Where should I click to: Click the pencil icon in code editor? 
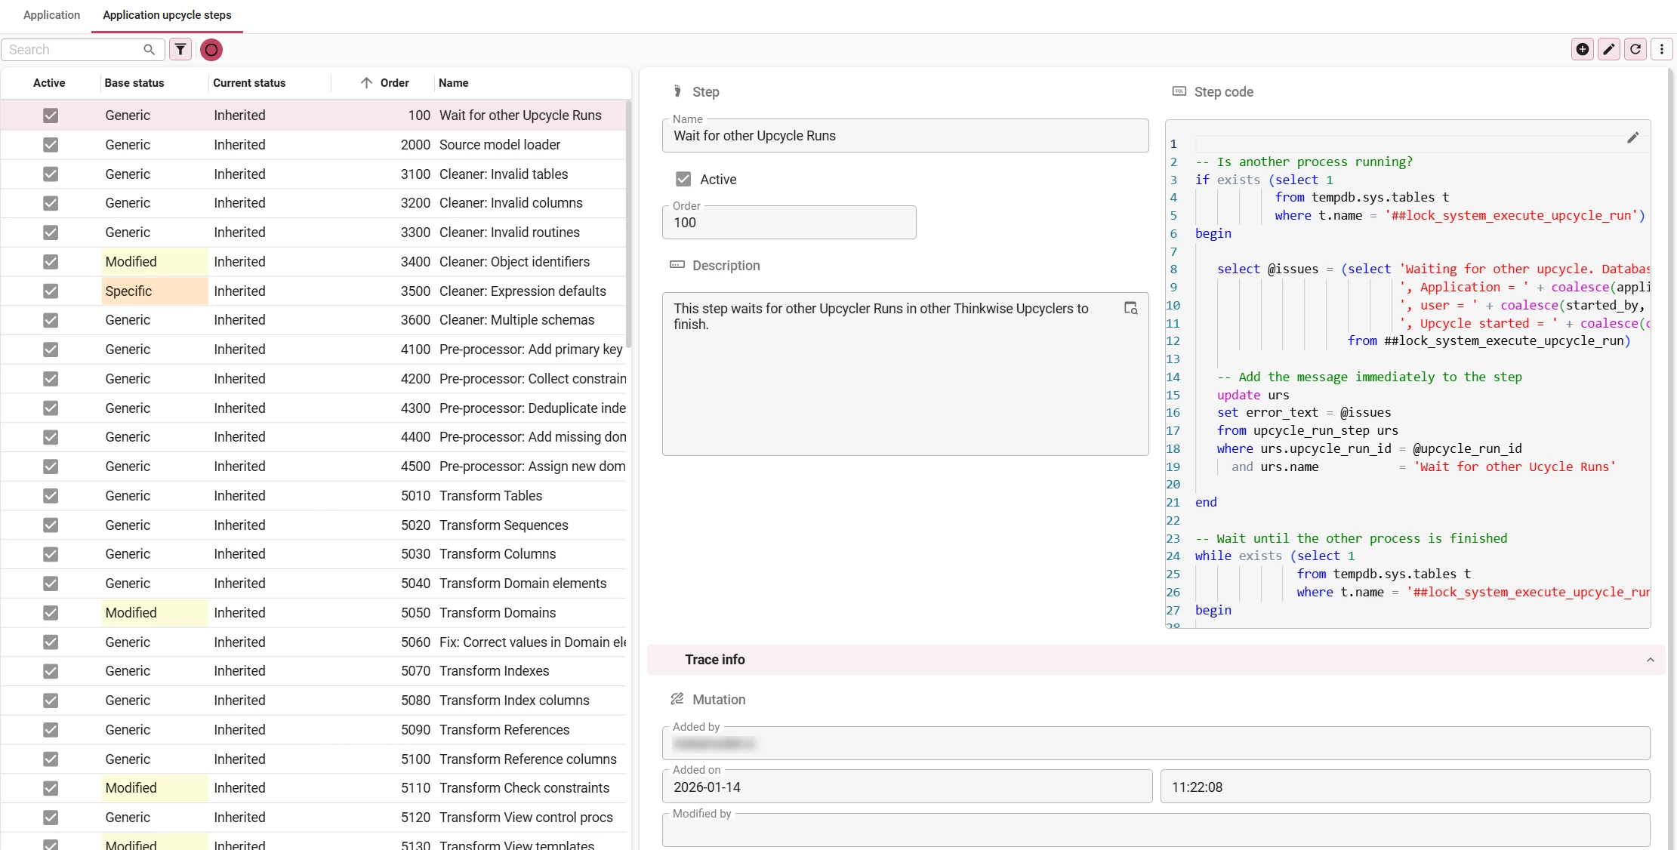click(x=1632, y=137)
